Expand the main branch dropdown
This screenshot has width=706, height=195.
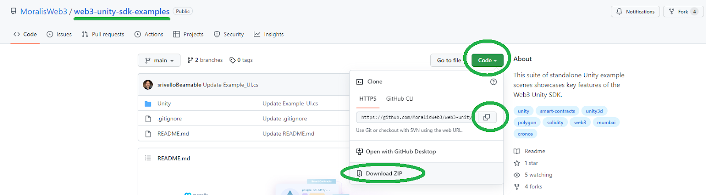pos(159,60)
